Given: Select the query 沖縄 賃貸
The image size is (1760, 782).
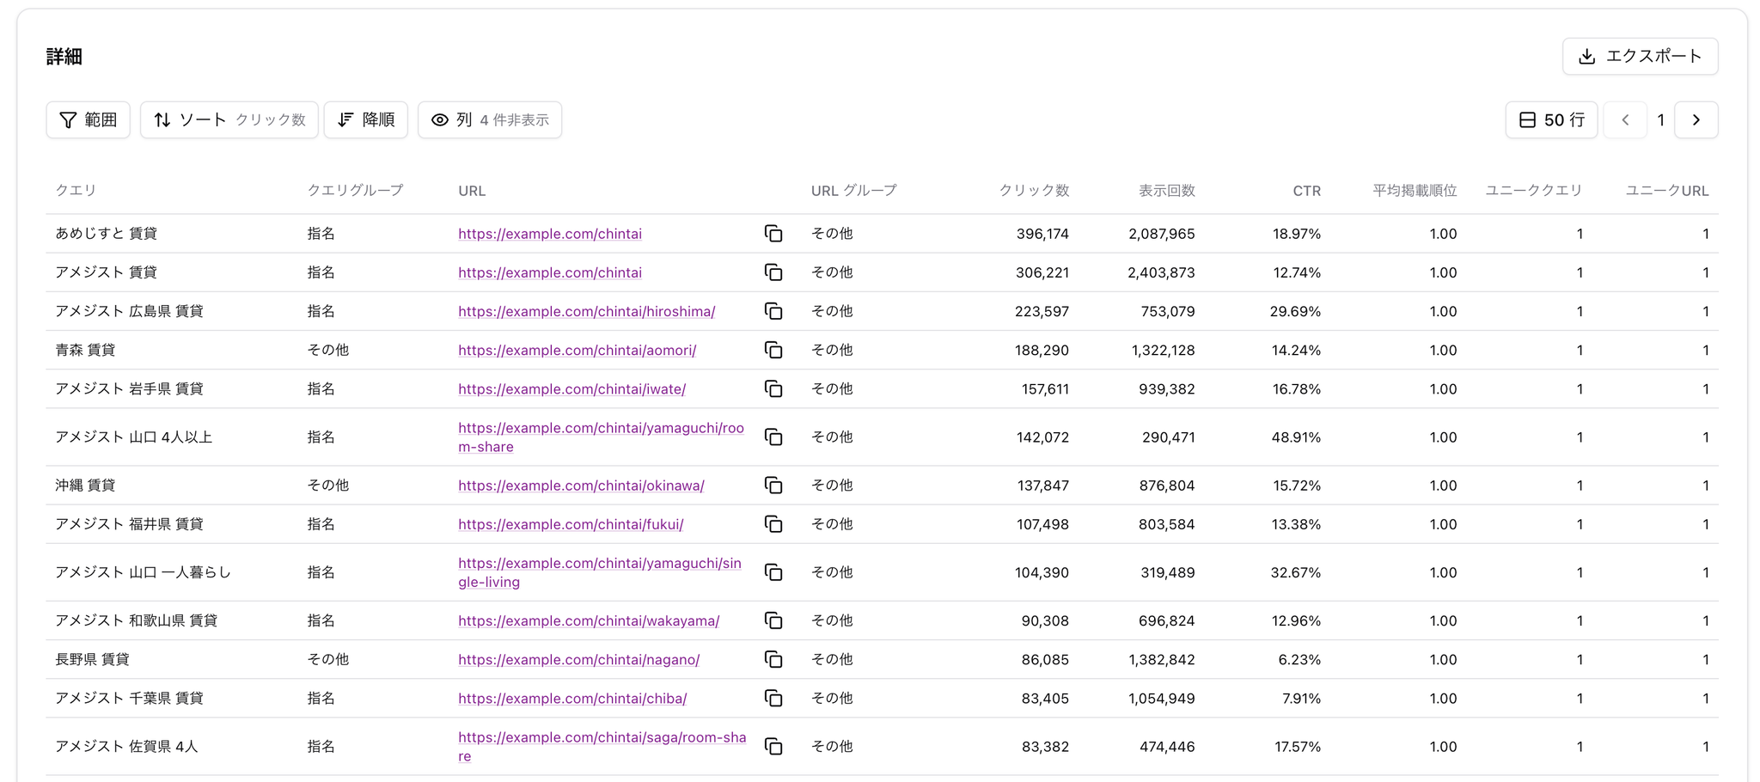Looking at the screenshot, I should pyautogui.click(x=85, y=486).
